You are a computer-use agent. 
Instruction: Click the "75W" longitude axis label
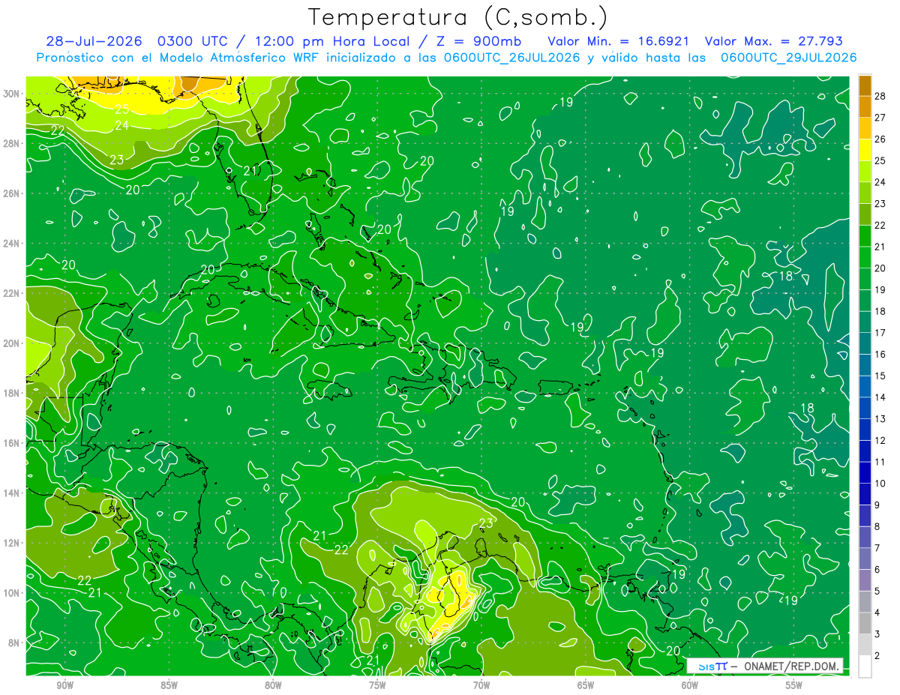pos(377,685)
